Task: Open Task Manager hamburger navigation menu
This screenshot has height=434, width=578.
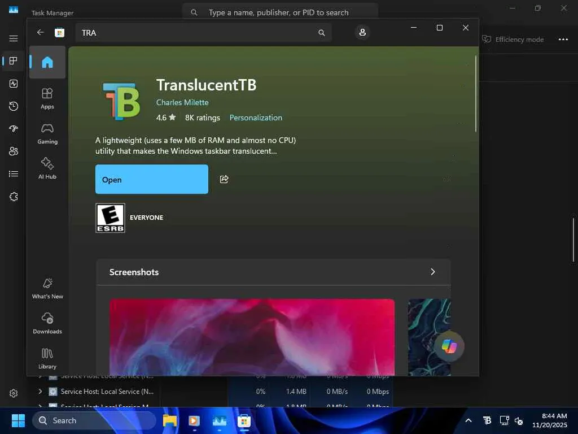Action: [x=14, y=38]
